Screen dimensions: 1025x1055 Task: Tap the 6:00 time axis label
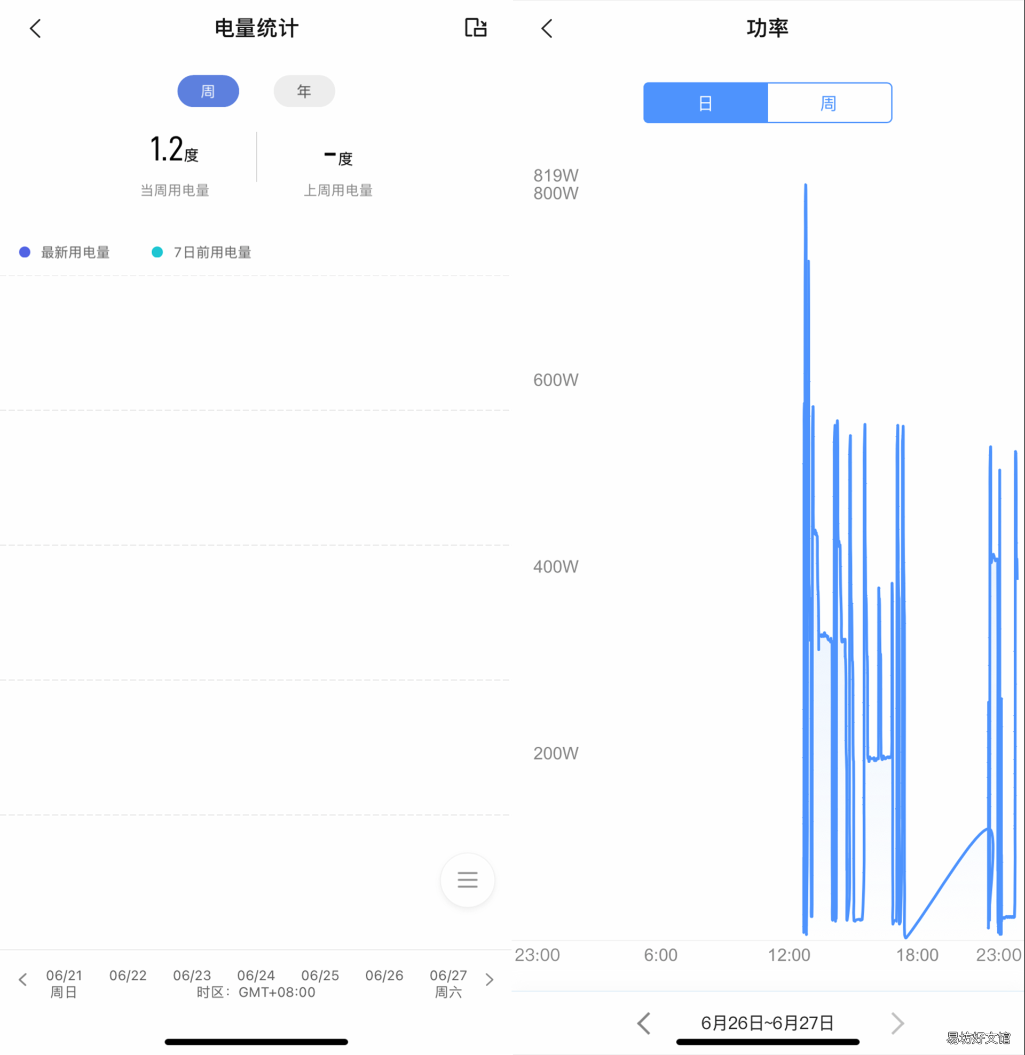[x=661, y=955]
